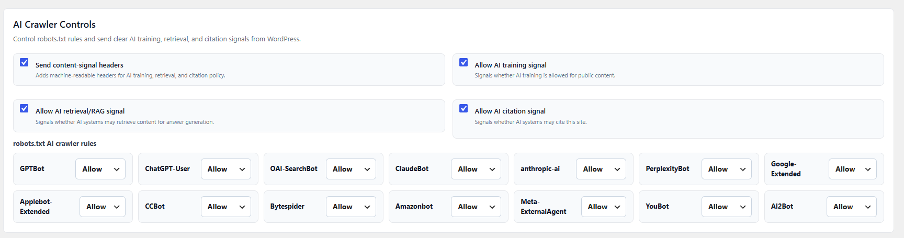Click the GPTBot crawler name
Image resolution: width=904 pixels, height=238 pixels.
(x=32, y=168)
